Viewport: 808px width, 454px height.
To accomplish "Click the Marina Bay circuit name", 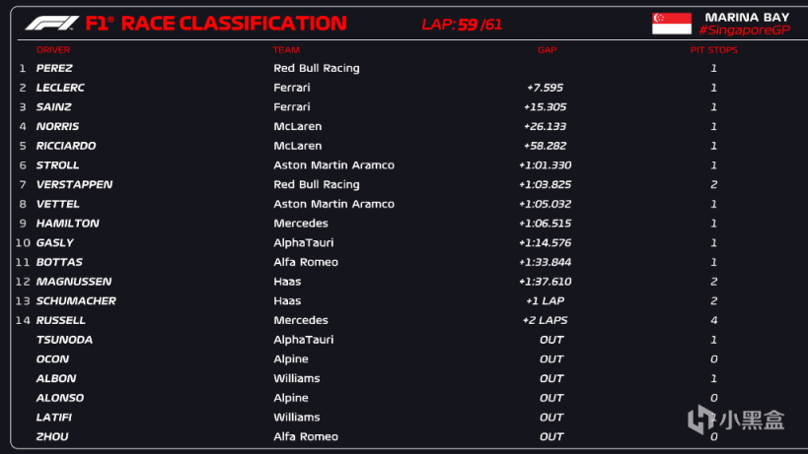I will pos(747,17).
